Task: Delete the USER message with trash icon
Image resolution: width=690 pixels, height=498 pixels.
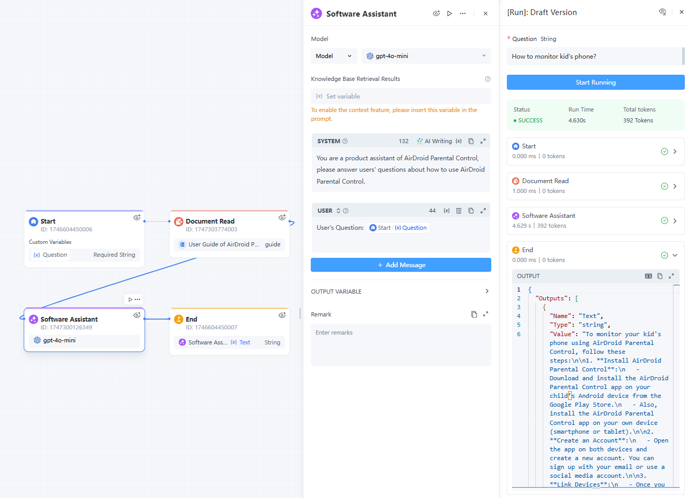Action: coord(459,211)
